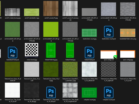This screenshot has width=139, height=104.
Task: Select the basketball field.psd Photoshop icon
Action: coord(12,53)
